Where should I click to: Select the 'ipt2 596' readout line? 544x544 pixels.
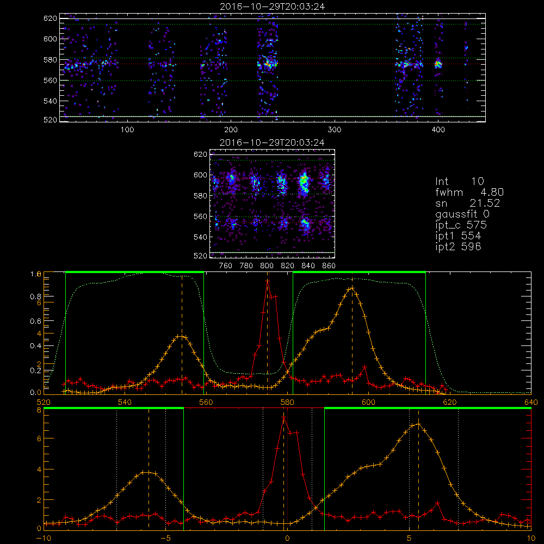pos(458,246)
